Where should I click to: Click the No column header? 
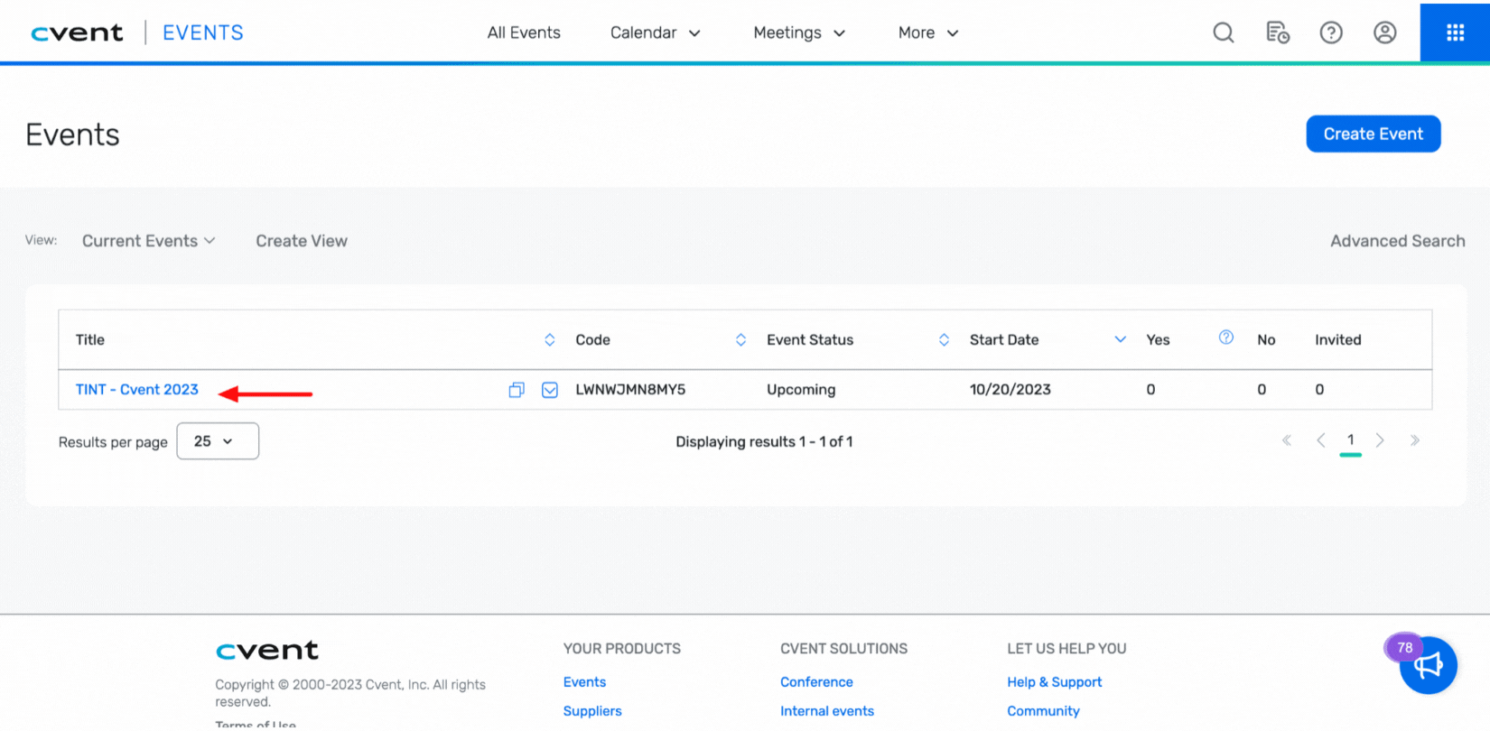(1266, 340)
